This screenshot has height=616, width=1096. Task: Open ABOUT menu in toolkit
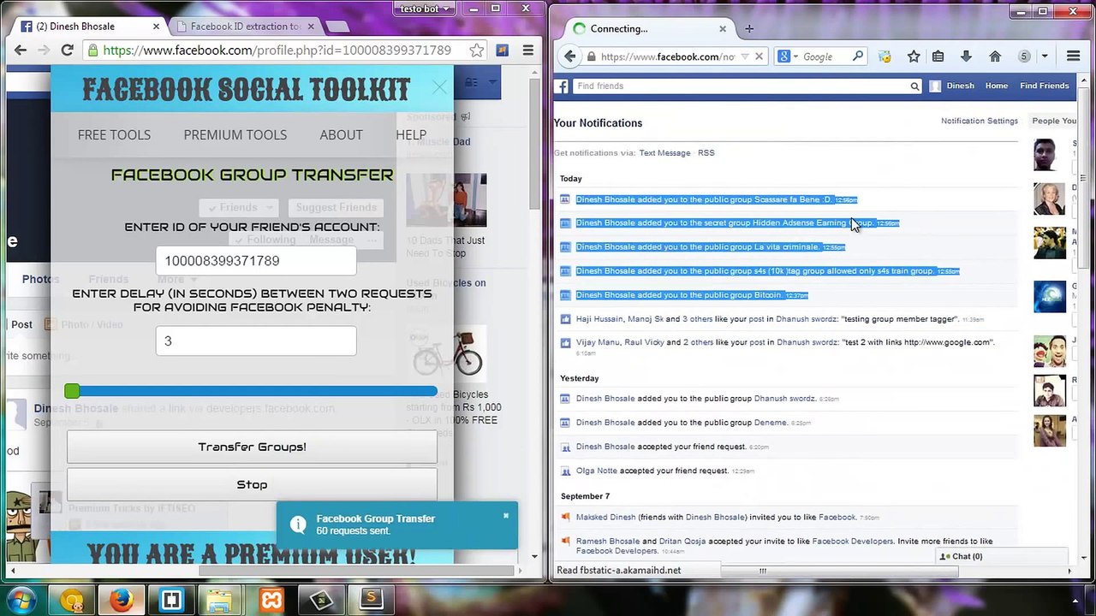coord(341,134)
